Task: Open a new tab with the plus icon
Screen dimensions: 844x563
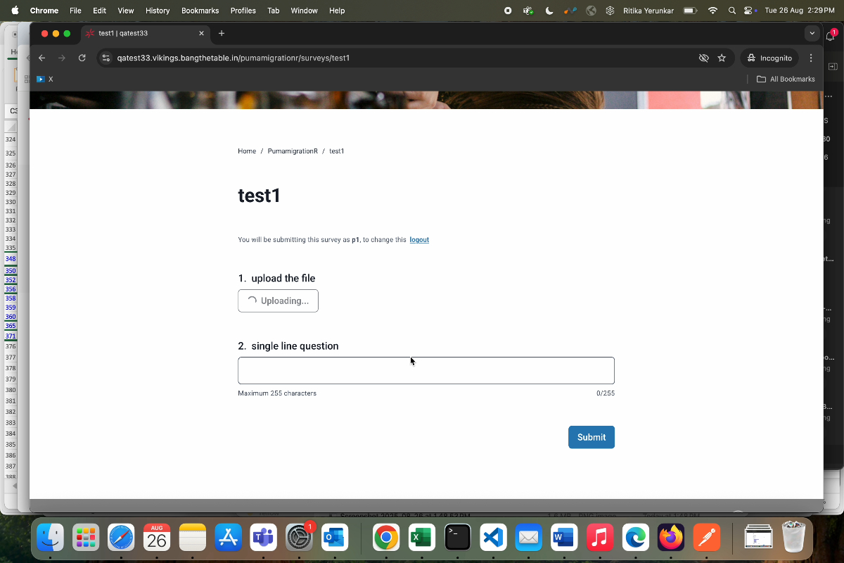Action: (222, 33)
